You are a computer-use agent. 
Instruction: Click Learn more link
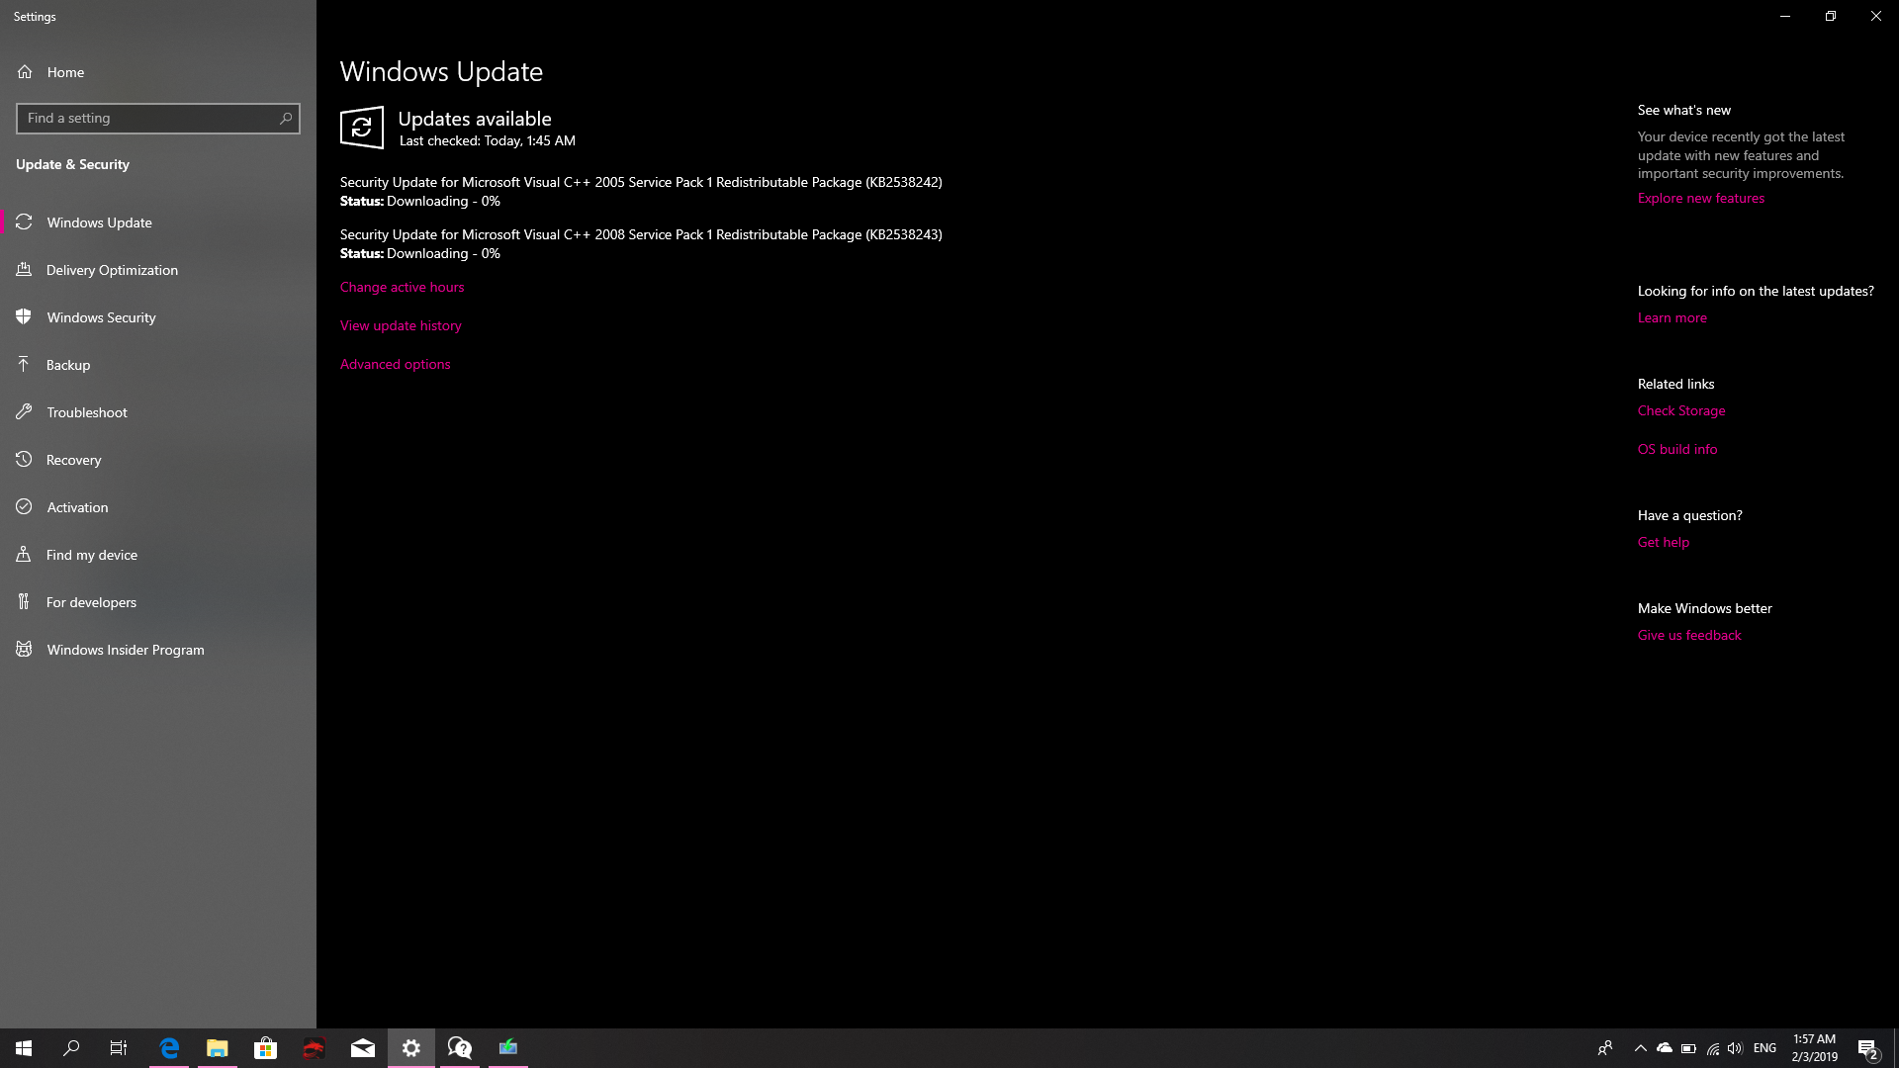coord(1672,317)
